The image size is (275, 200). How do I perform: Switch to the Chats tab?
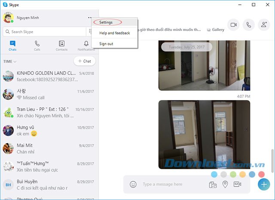[x=12, y=46]
